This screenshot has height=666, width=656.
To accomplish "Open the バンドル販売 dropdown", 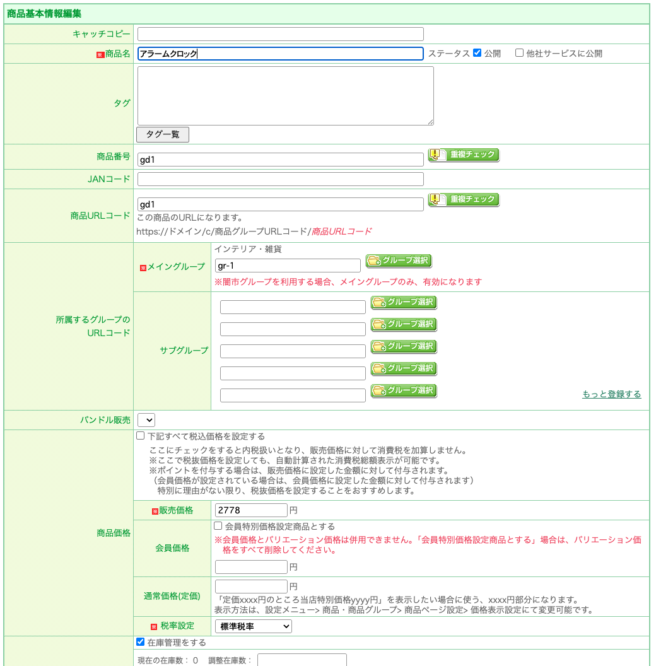I will (146, 419).
